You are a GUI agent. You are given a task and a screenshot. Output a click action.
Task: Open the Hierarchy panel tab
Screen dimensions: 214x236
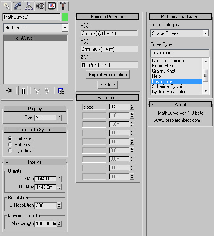pos(29,6)
